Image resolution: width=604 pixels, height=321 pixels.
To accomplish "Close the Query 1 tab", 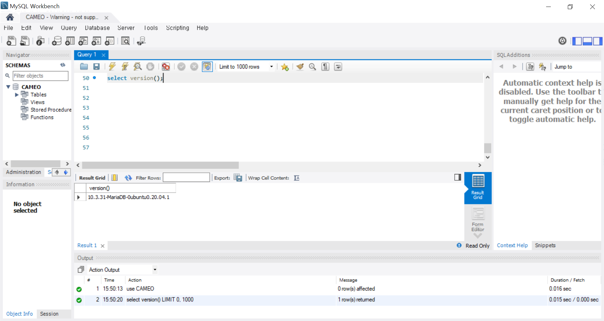I will [x=103, y=55].
